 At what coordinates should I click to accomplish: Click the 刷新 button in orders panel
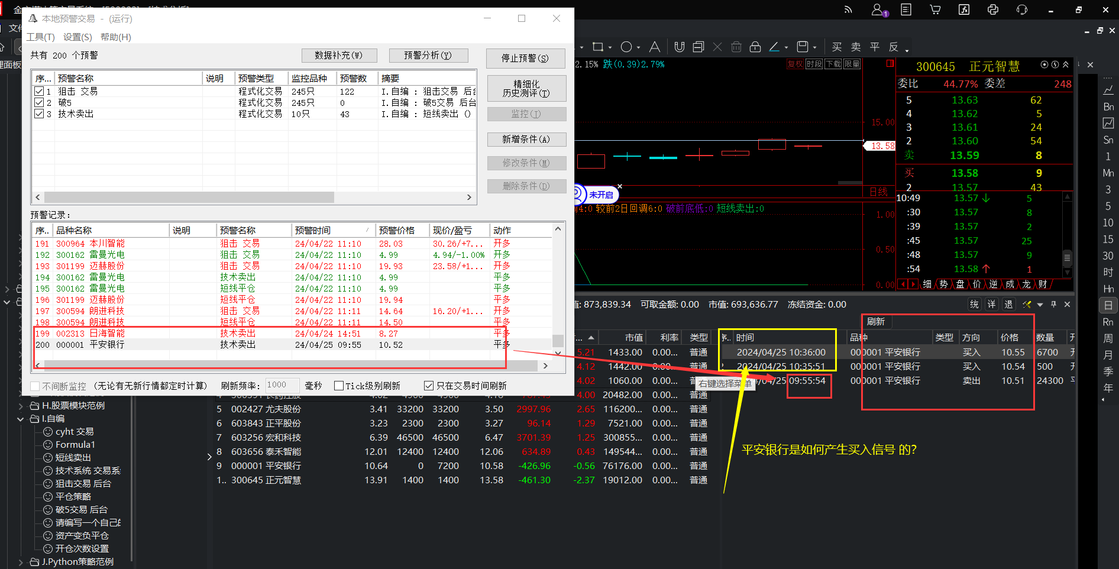[x=876, y=322]
